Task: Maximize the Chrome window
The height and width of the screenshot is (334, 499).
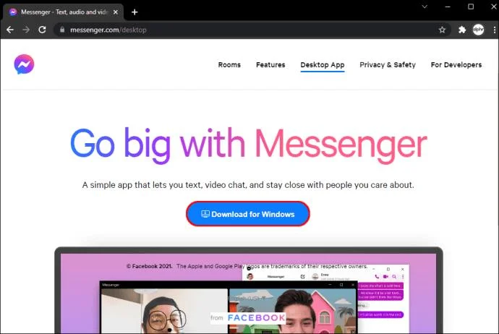Action: pos(471,7)
